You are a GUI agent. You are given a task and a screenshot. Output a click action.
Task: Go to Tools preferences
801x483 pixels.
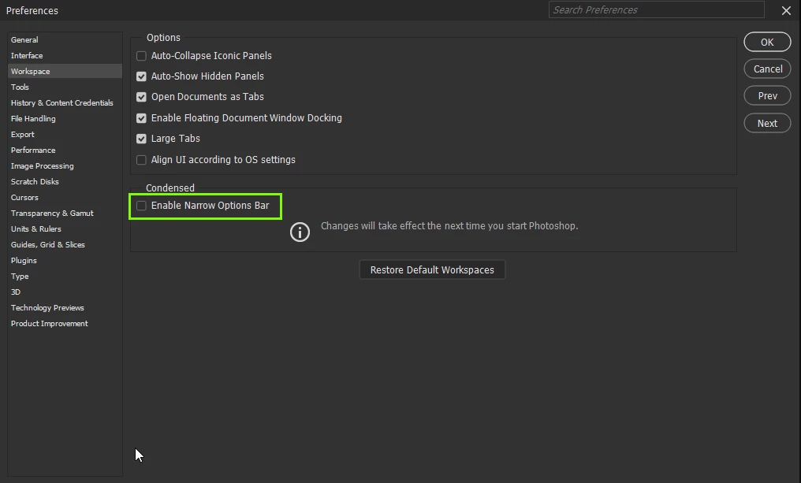tap(65, 87)
